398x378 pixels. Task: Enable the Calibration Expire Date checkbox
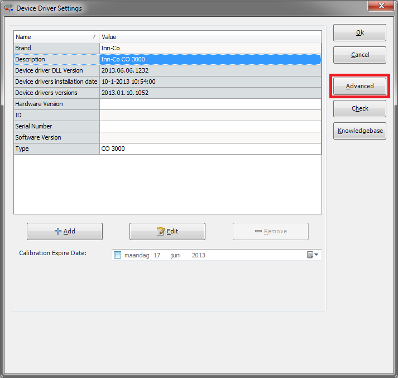(x=118, y=255)
